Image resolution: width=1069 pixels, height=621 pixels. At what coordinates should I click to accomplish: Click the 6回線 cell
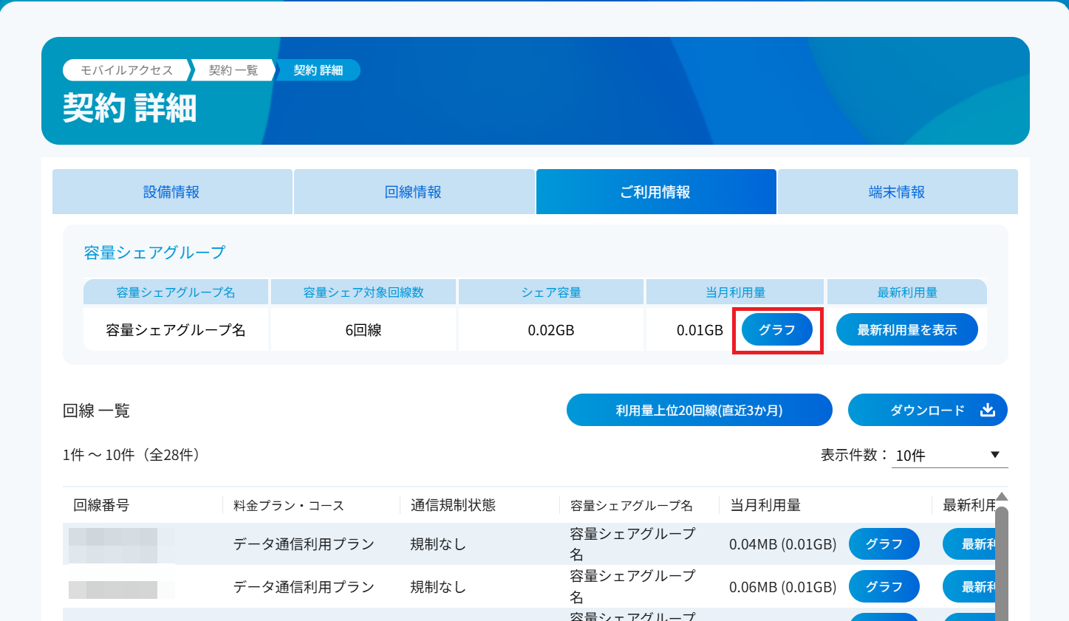[x=363, y=330]
